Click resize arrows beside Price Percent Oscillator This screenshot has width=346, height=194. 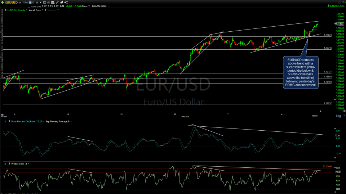(x=9, y=121)
